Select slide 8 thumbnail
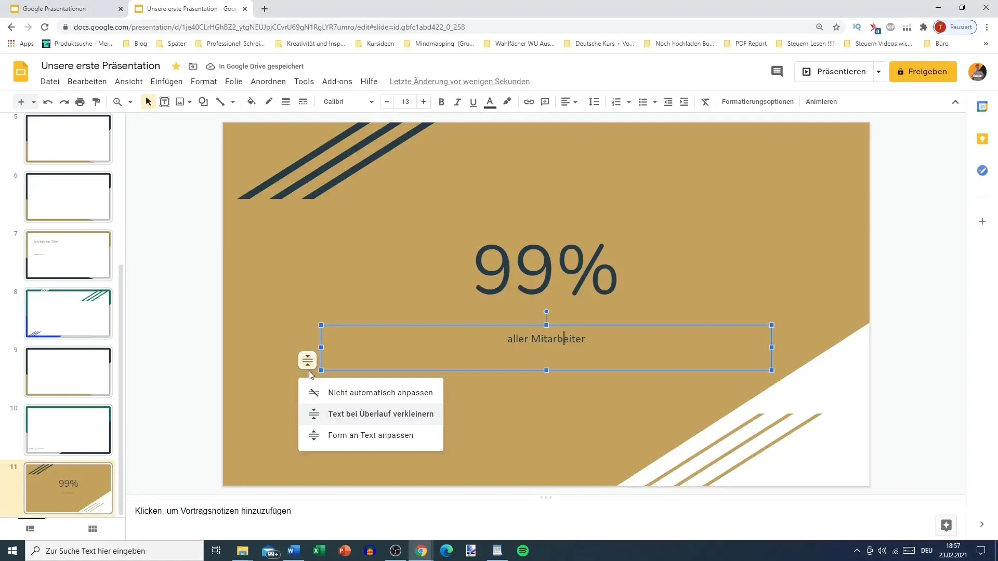The width and height of the screenshot is (998, 561). (68, 313)
